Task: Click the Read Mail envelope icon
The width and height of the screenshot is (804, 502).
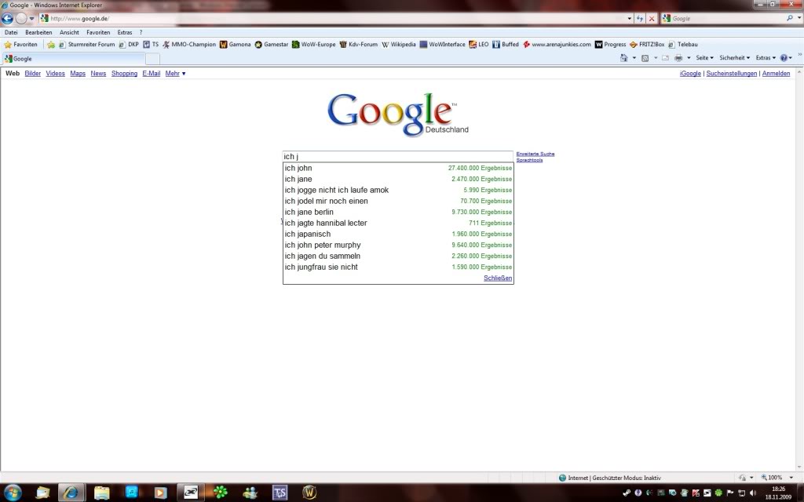Action: (665, 58)
